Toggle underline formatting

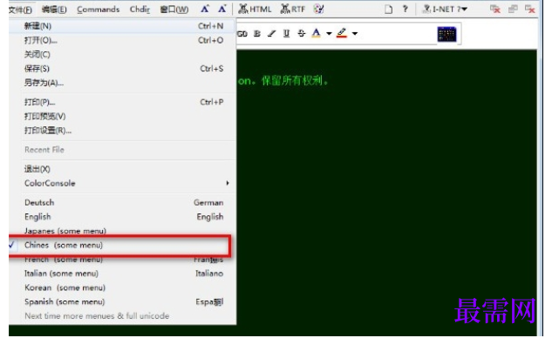[287, 34]
